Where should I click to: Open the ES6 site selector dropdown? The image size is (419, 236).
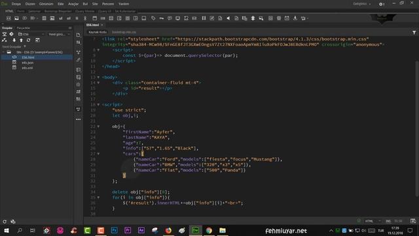pyautogui.click(x=31, y=34)
